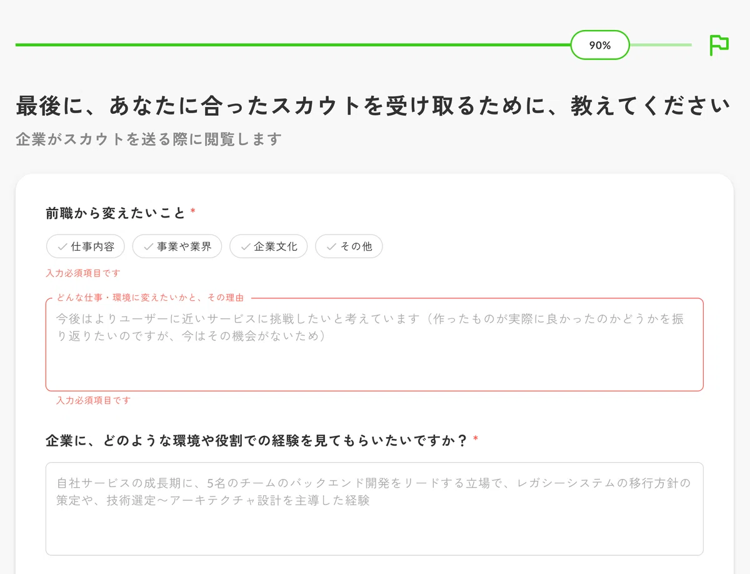Click the 入力必須項目です error under the chips
The image size is (750, 574).
tap(83, 273)
